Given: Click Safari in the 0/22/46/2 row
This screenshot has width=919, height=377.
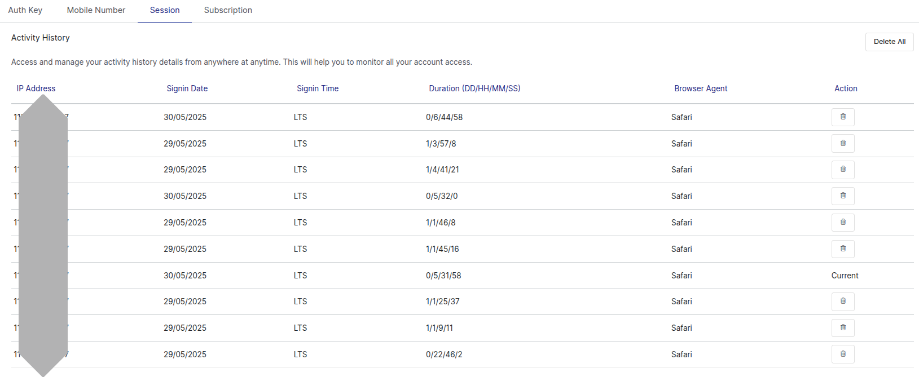Looking at the screenshot, I should (681, 354).
